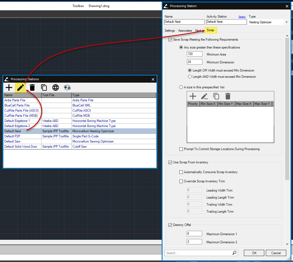Click the Minimum Area input field

click(x=195, y=54)
